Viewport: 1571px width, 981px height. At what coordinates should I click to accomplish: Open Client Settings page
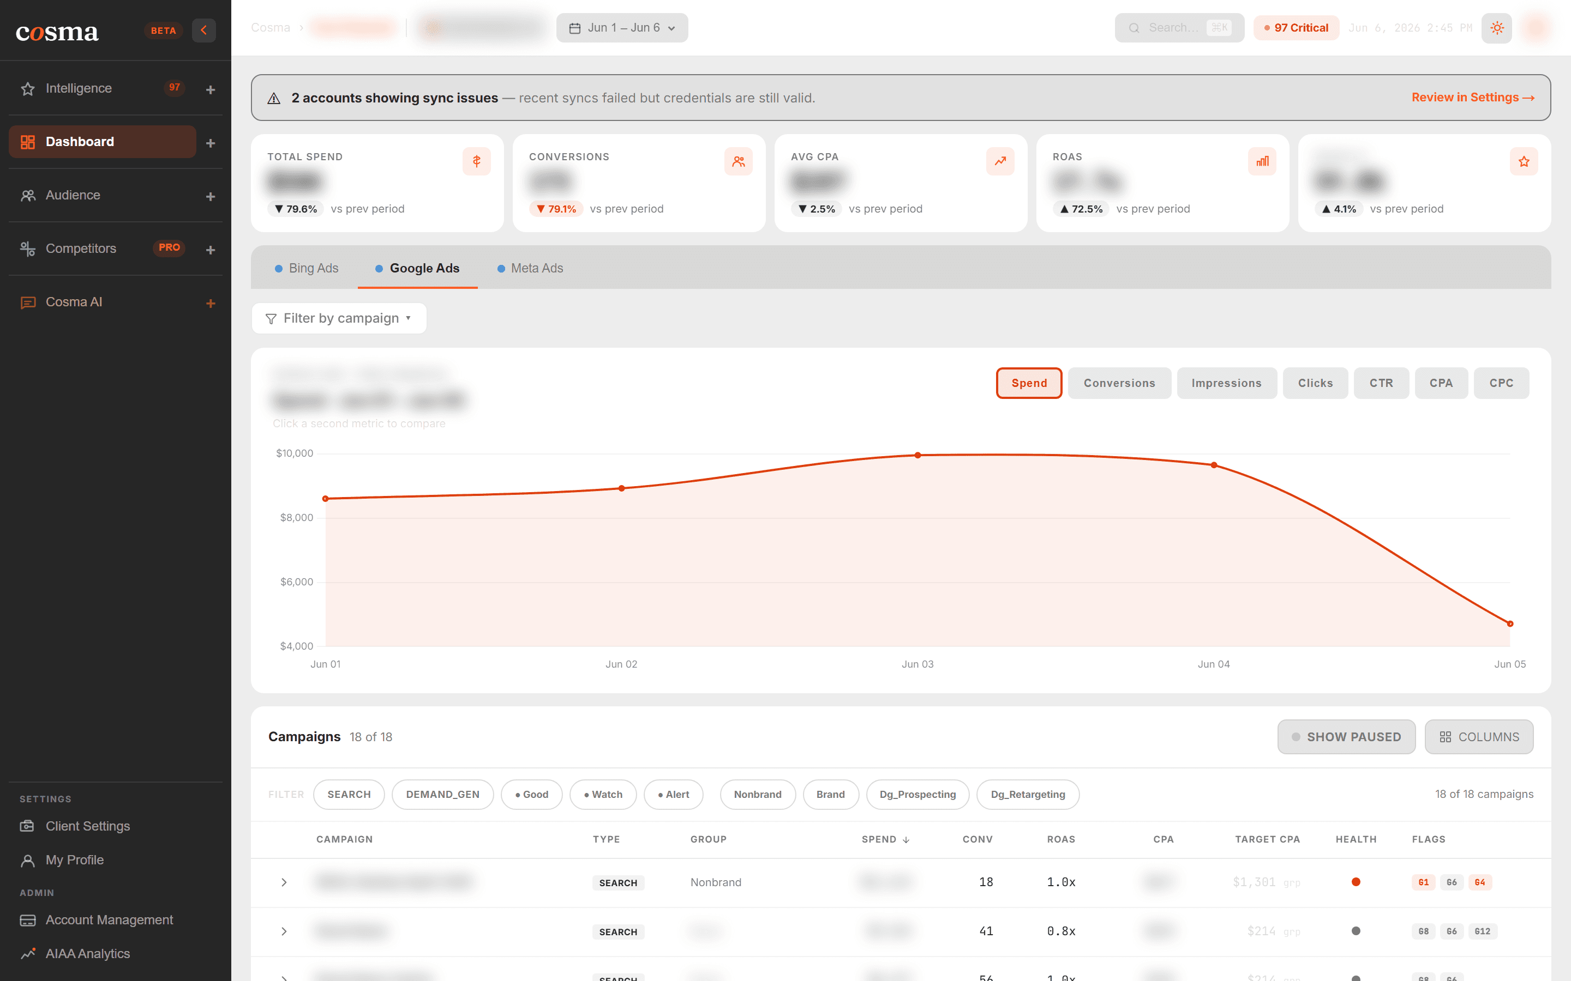[x=88, y=826]
